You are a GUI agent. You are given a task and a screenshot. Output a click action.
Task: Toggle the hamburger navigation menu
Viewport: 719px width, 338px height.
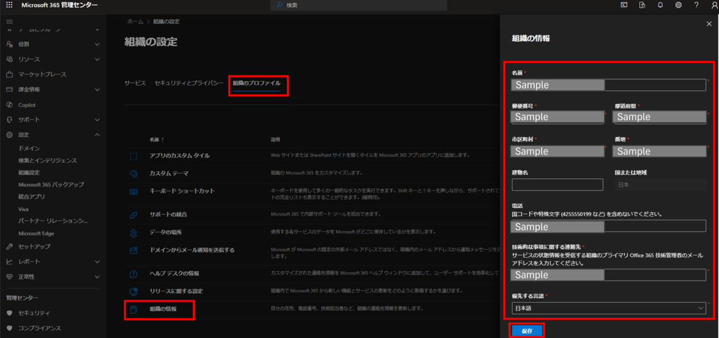coord(9,22)
